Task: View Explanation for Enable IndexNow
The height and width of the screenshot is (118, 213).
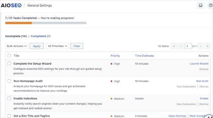Action: [x=186, y=104]
